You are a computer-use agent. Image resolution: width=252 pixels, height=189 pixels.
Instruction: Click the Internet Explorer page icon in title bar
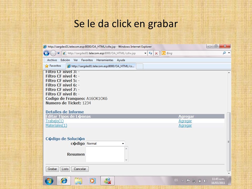coord(45,47)
